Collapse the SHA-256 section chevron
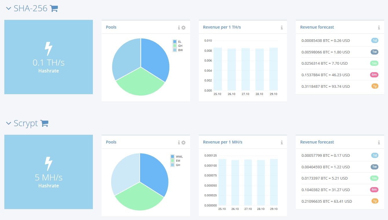Screen dimensions: 388x220 click(8, 9)
